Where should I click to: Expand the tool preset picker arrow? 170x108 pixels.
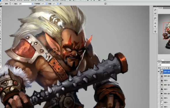(3, 4)
